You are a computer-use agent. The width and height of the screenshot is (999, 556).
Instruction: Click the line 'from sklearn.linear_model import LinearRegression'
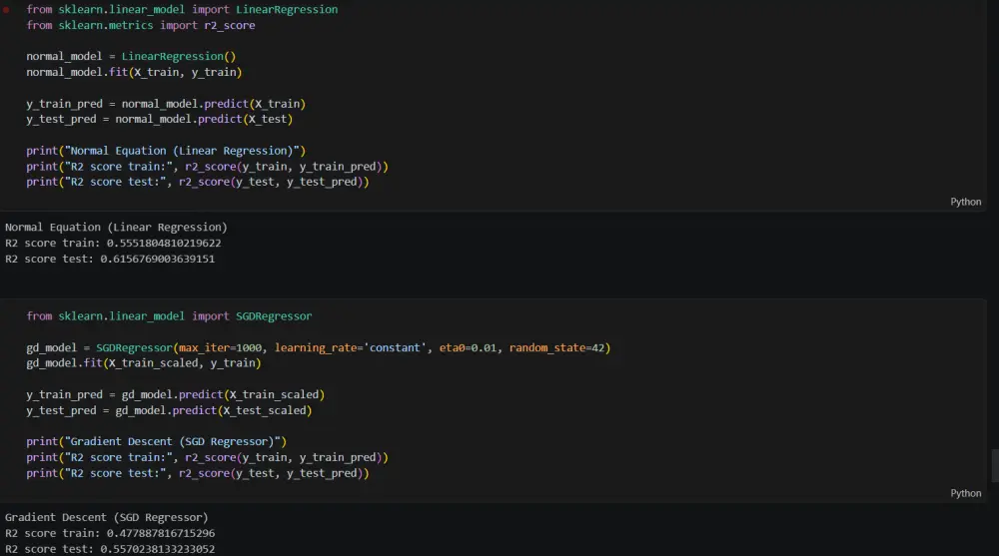[182, 10]
